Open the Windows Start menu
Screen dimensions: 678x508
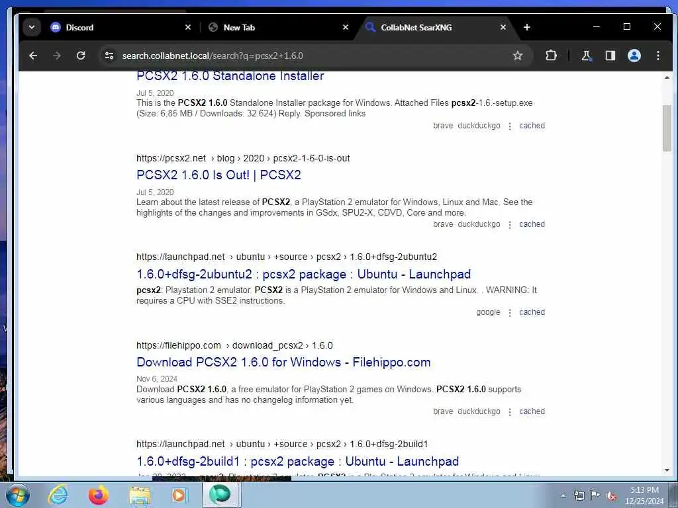[18, 495]
